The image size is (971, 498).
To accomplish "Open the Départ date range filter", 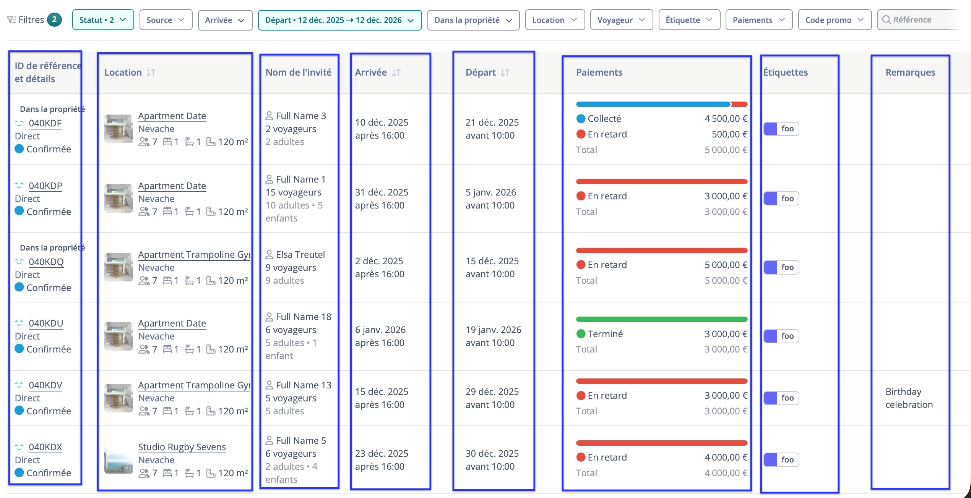I will 339,20.
